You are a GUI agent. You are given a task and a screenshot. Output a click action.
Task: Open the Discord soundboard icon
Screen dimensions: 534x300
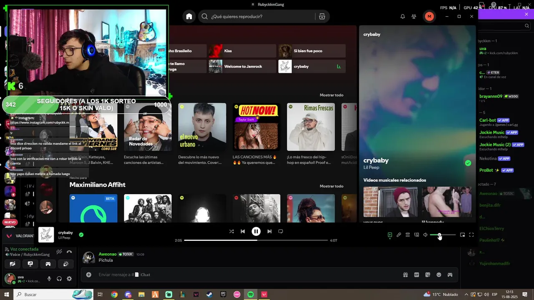pyautogui.click(x=66, y=264)
